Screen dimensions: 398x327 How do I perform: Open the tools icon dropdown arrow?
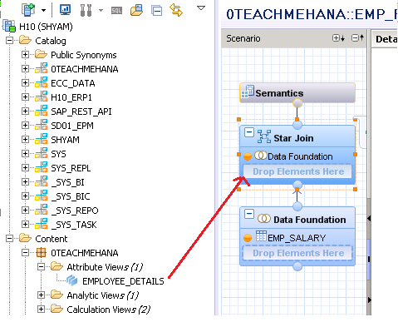[x=101, y=11]
